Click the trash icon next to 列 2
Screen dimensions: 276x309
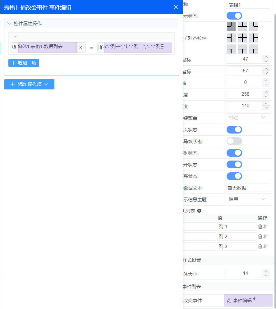(260, 237)
